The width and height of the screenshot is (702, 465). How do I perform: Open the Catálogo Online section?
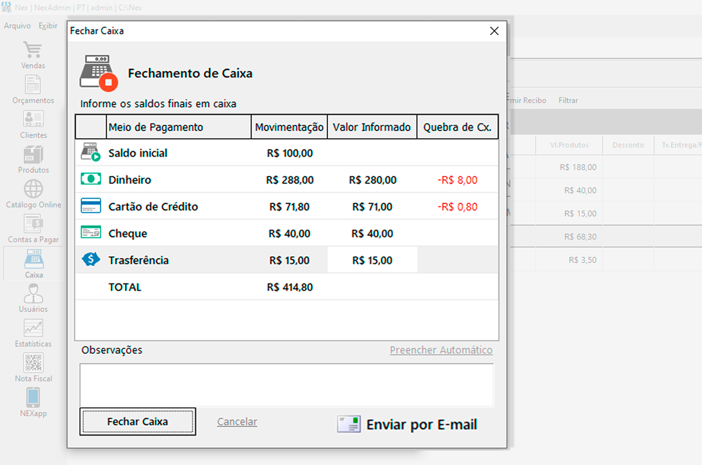[33, 194]
